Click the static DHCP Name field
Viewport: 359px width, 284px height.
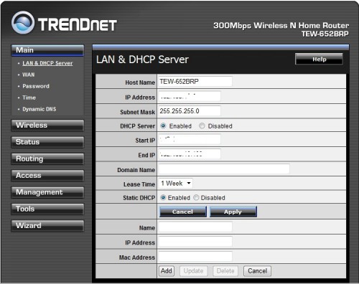click(195, 227)
